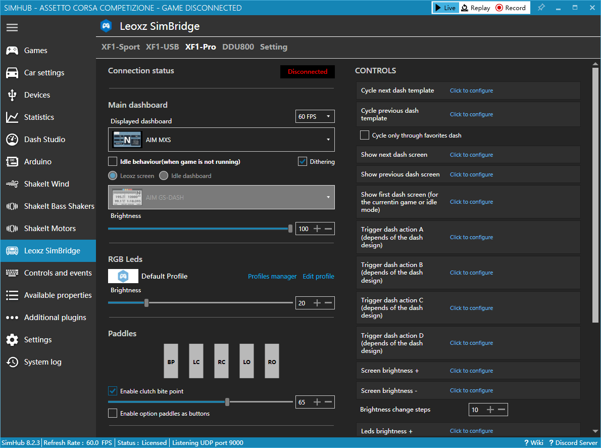Open the XF1-Sport tab
This screenshot has height=448, width=601.
tap(121, 47)
